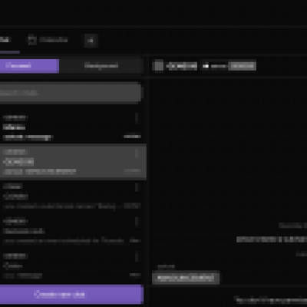Click the large purple button below the chat list
The height and width of the screenshot is (307, 307).
tap(71, 295)
